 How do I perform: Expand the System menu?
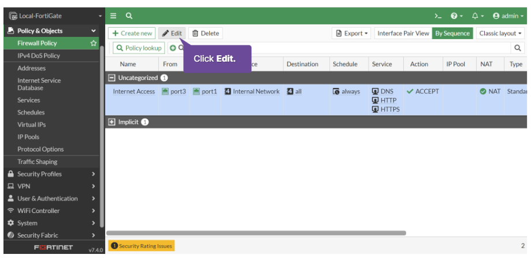click(x=51, y=223)
